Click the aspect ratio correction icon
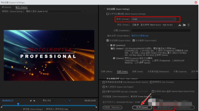Viewport: 199px width, 111px height. click(x=70, y=101)
